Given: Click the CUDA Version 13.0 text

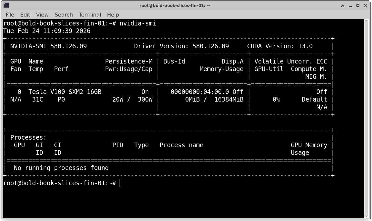Looking at the screenshot, I should point(280,46).
